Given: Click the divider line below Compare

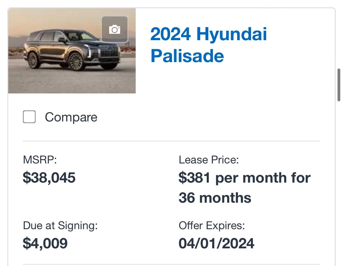Looking at the screenshot, I should (x=171, y=141).
